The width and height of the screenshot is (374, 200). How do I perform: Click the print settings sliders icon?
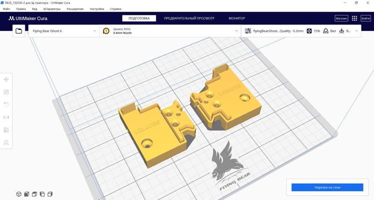click(x=248, y=31)
